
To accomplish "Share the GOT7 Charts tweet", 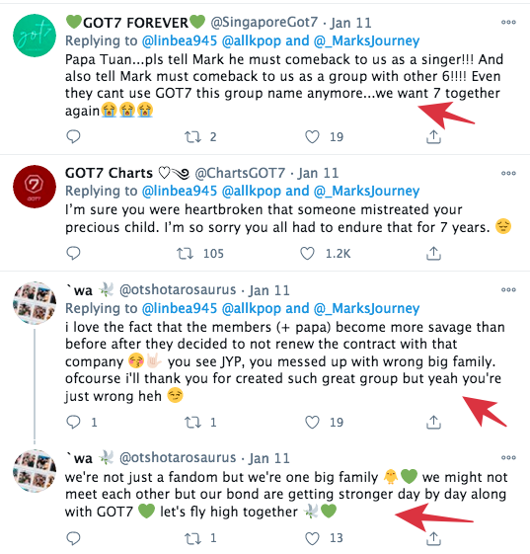I will pyautogui.click(x=433, y=254).
